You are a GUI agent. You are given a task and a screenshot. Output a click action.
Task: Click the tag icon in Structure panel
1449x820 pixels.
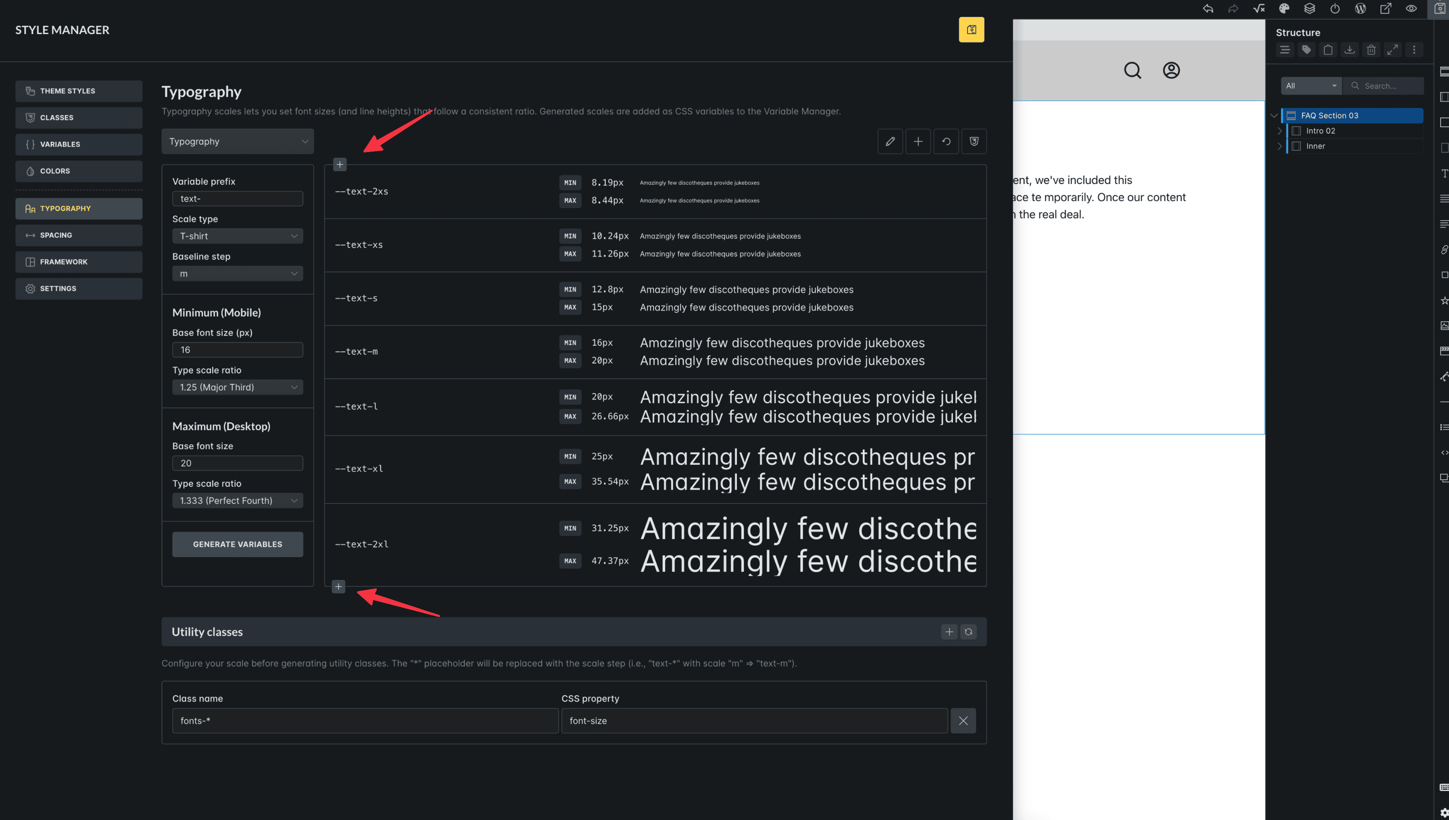point(1306,50)
